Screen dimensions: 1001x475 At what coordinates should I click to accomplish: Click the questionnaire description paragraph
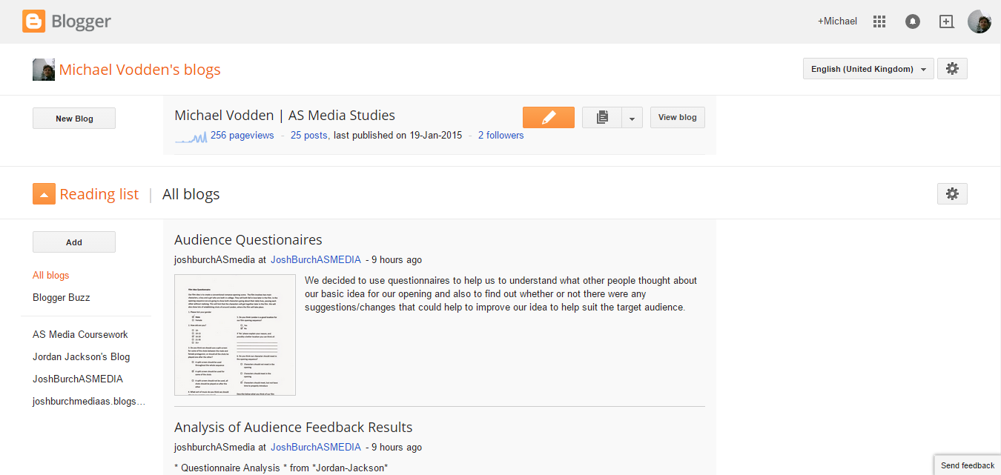[501, 294]
